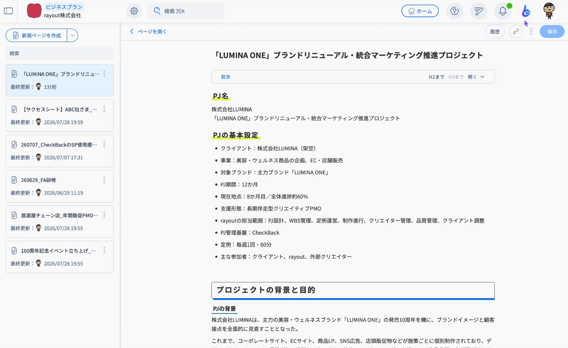The image size is (568, 348).
Task: Copy page link via chain icon
Action: coord(516,32)
